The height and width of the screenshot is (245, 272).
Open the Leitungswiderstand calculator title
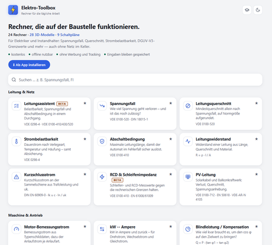(x=213, y=139)
